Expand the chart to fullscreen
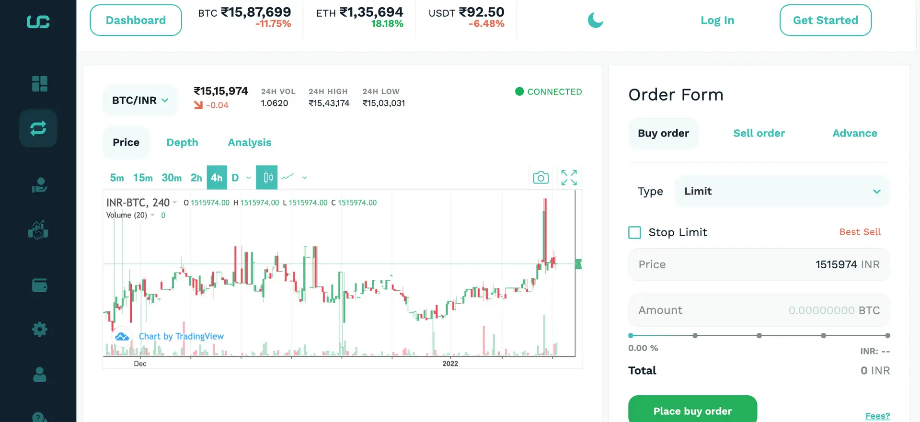Screen dimensions: 920x422 coord(569,178)
